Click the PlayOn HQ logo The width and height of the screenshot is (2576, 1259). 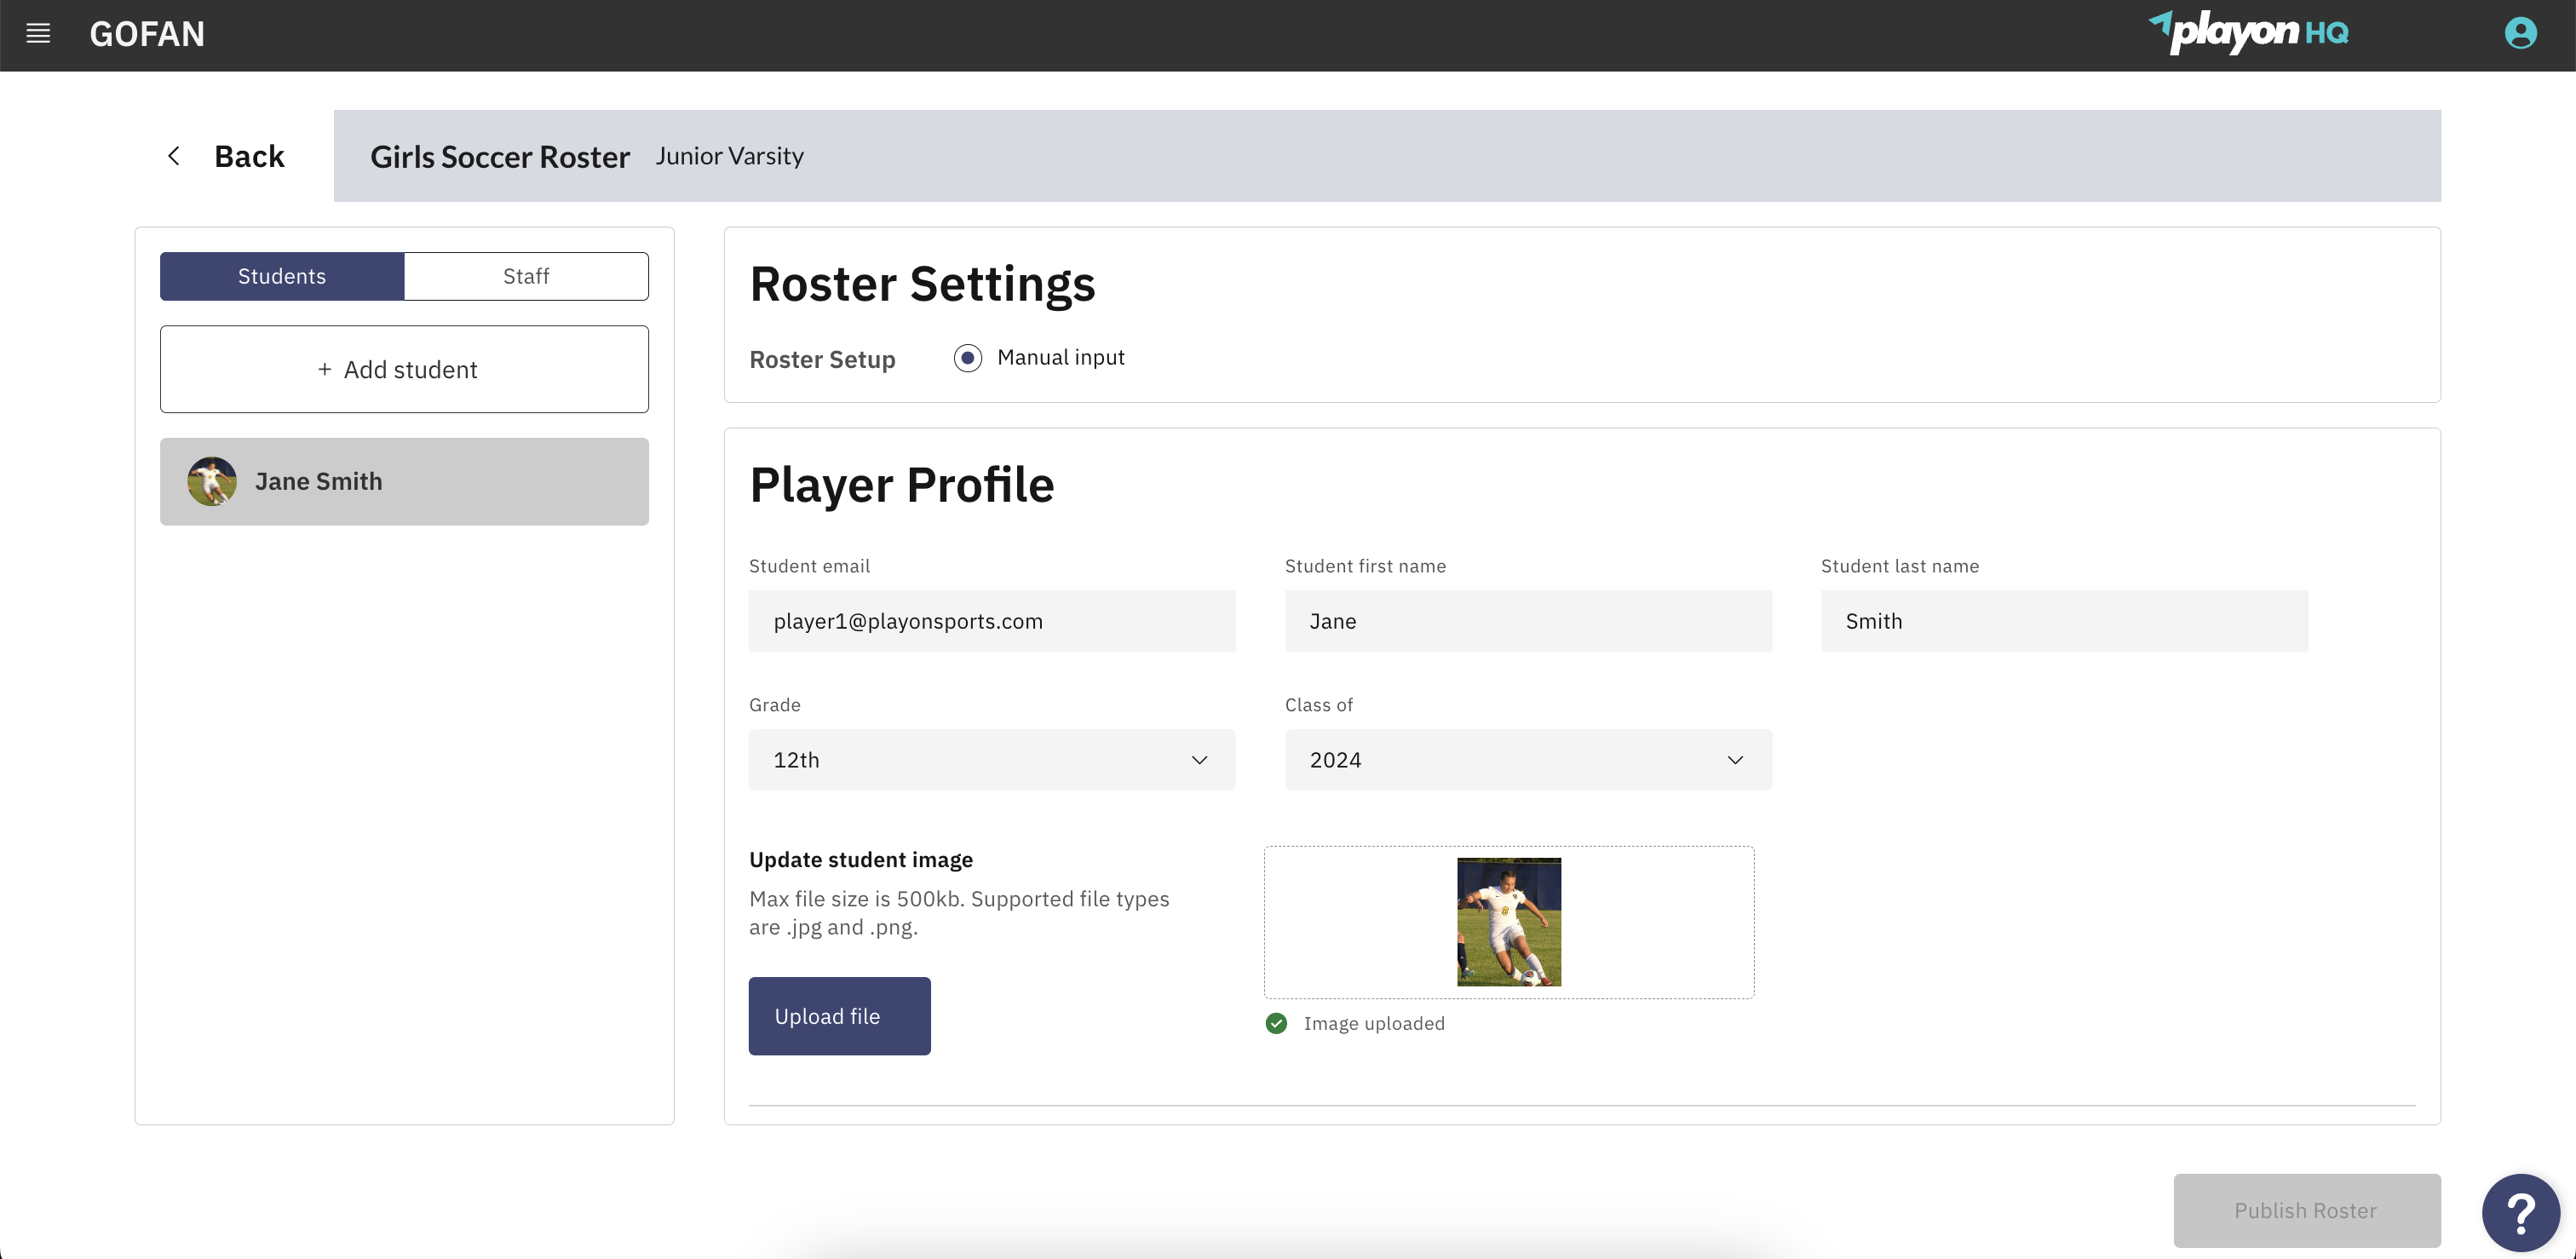point(2250,32)
